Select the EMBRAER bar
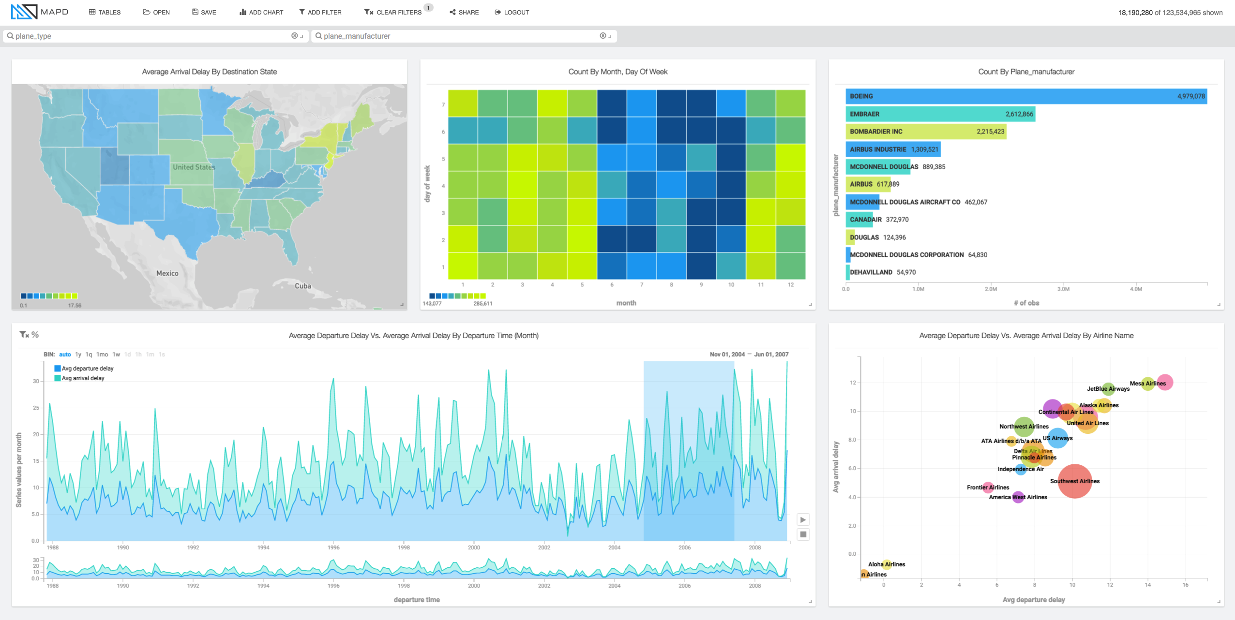1235x620 pixels. point(940,114)
